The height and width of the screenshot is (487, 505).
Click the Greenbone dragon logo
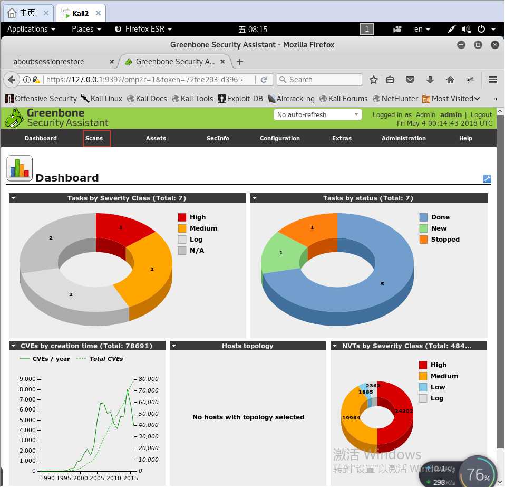14,118
